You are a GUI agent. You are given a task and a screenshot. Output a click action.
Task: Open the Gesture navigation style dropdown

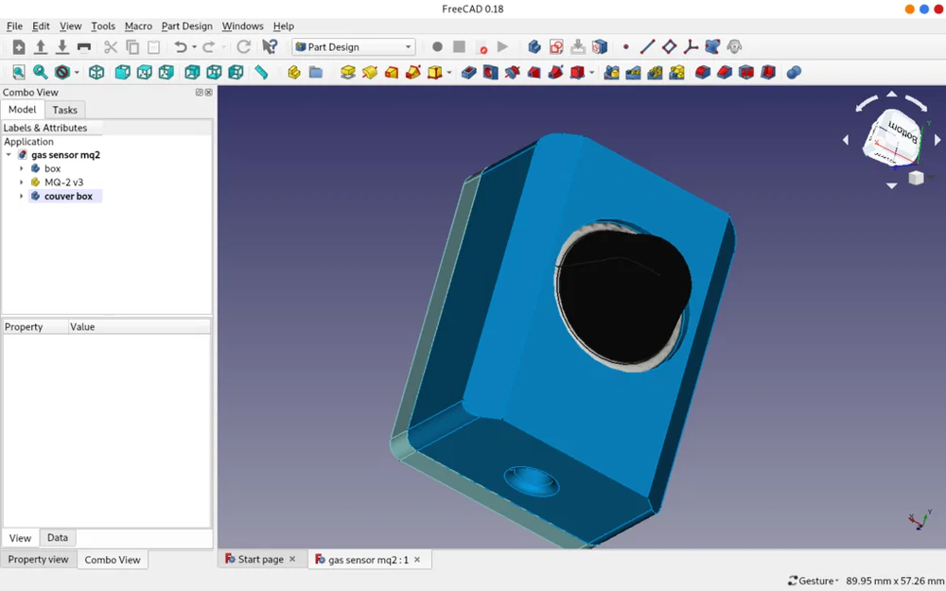point(814,581)
